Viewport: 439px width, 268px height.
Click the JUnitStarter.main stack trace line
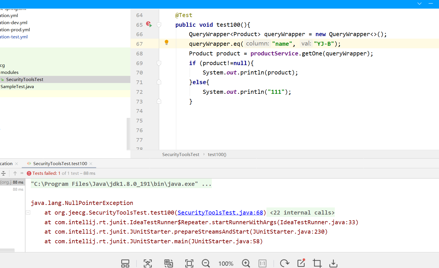(x=153, y=241)
